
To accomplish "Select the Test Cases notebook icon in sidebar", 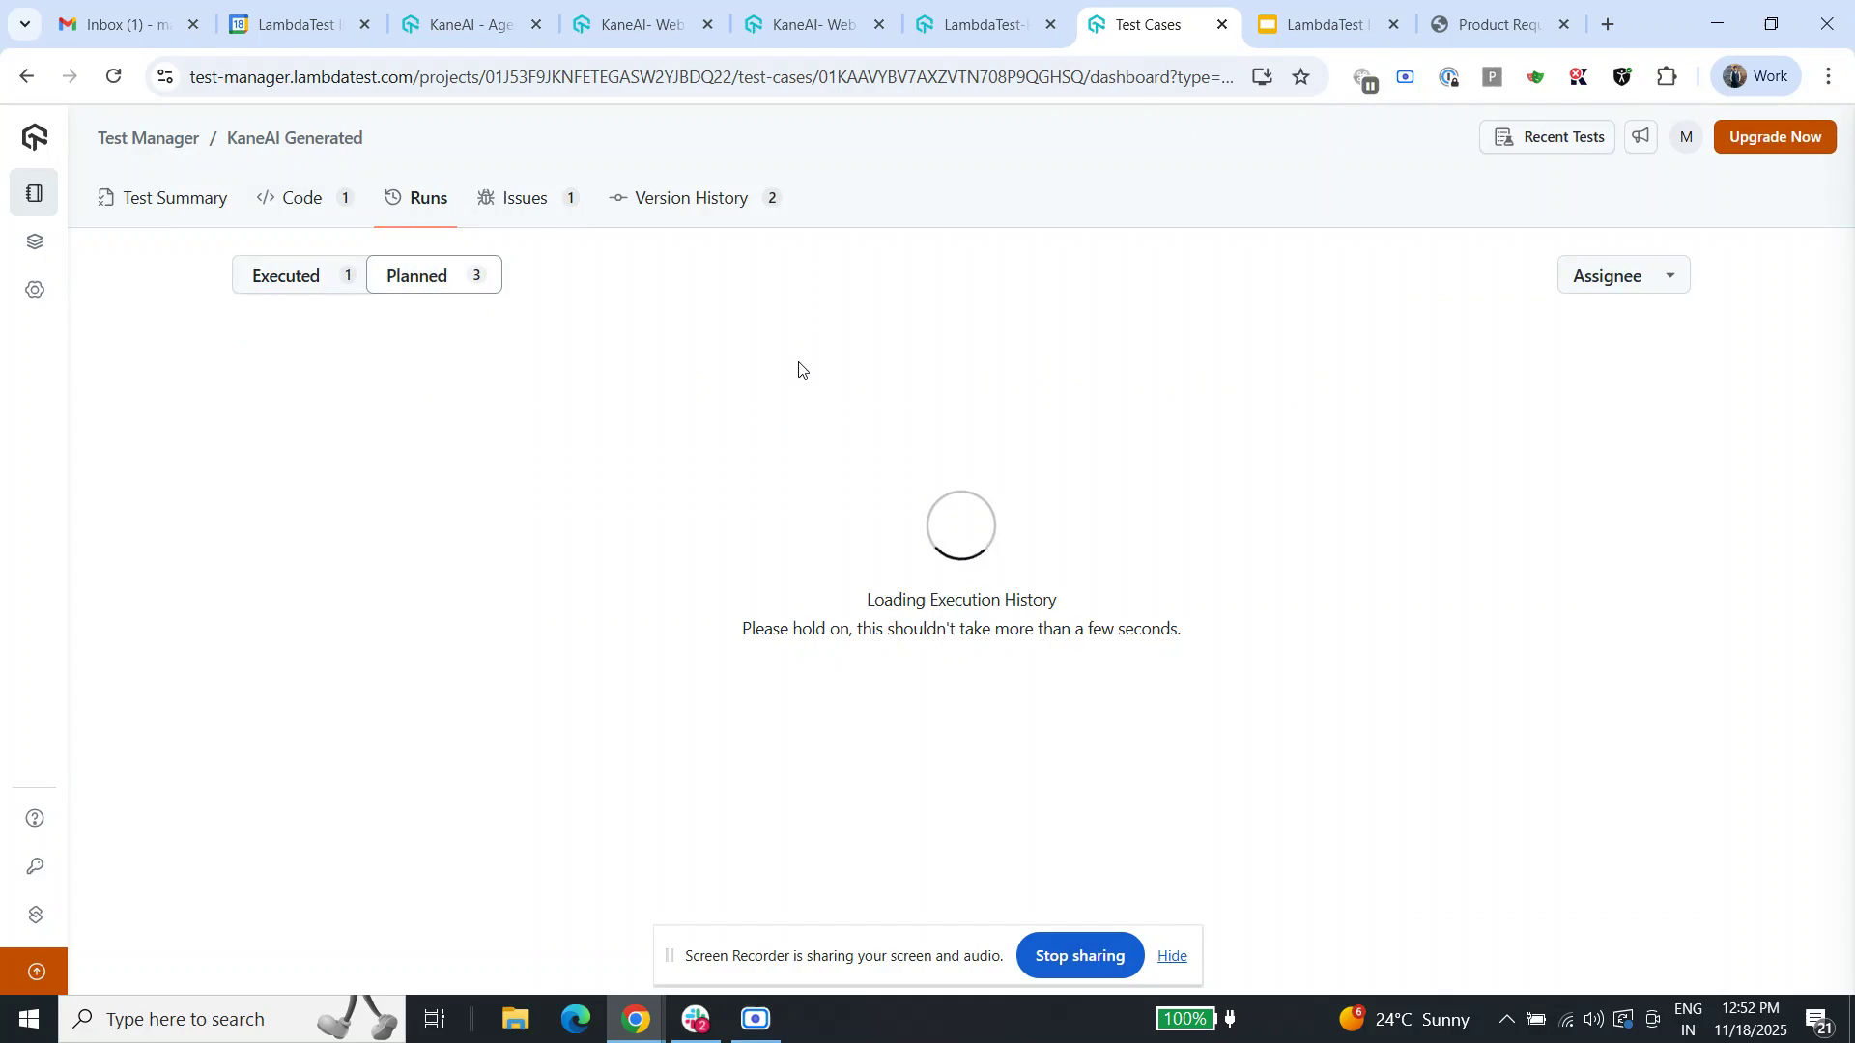I will pos(35,192).
